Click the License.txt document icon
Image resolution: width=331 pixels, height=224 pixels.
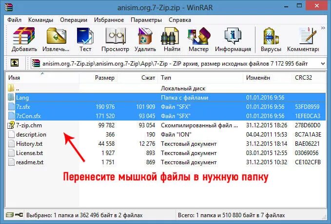coord(11,153)
